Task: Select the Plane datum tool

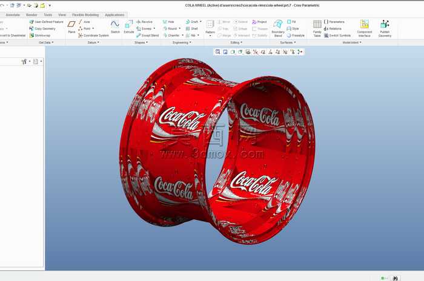Action: [71, 27]
